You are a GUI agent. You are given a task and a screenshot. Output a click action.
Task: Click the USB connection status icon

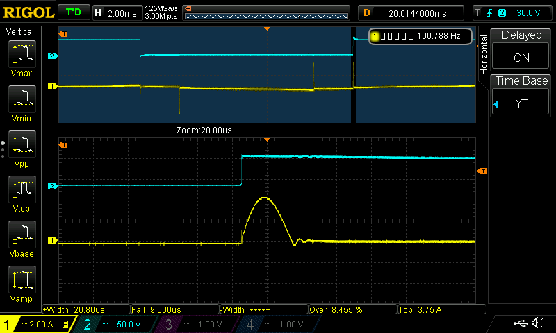pos(519,323)
